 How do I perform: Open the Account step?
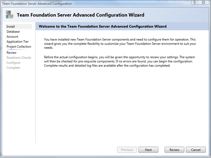click(12, 37)
